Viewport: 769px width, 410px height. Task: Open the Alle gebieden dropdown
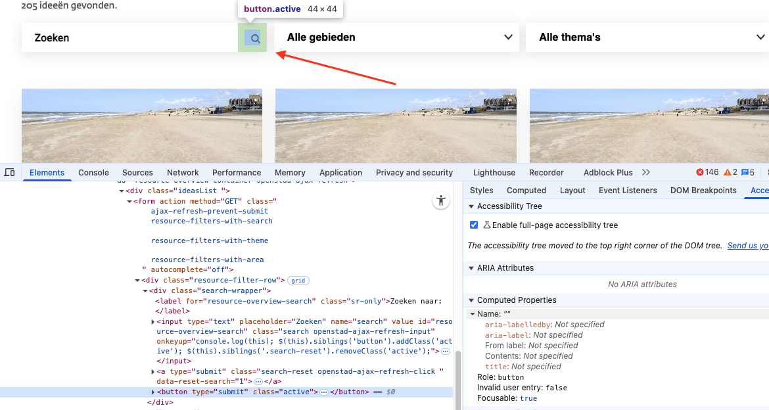(x=399, y=37)
